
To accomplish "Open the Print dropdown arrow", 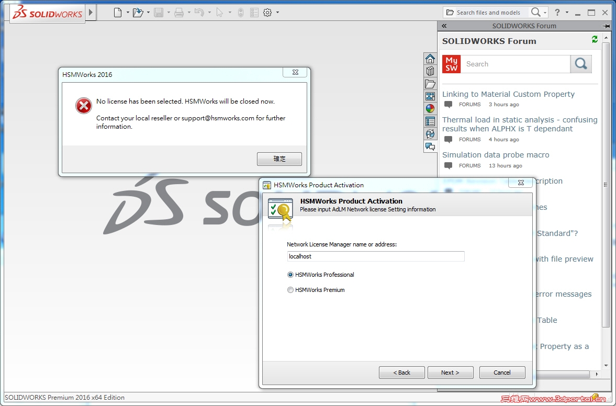I will (189, 13).
